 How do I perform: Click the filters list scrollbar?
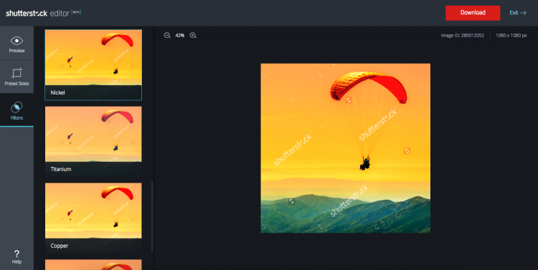click(152, 216)
